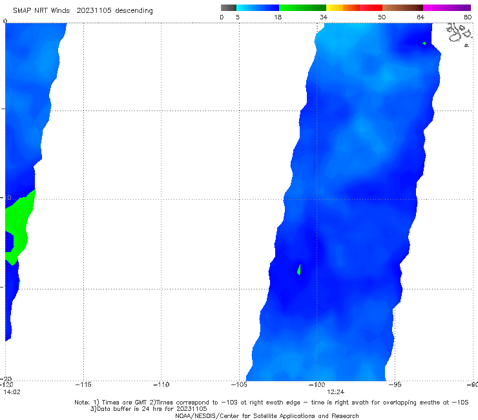The width and height of the screenshot is (478, 420).
Task: Click the 'SMAP NRT Winds 20231105 descending' title
Action: coord(83,10)
